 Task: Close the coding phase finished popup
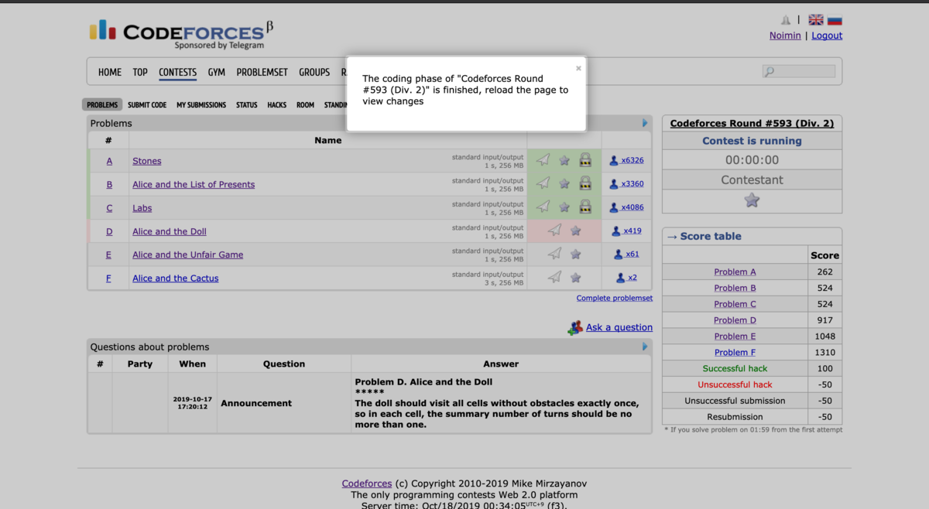[578, 68]
